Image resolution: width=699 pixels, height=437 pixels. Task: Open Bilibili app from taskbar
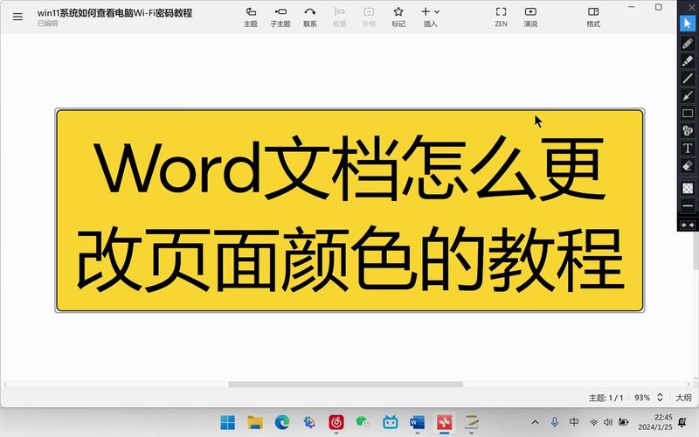coord(390,422)
